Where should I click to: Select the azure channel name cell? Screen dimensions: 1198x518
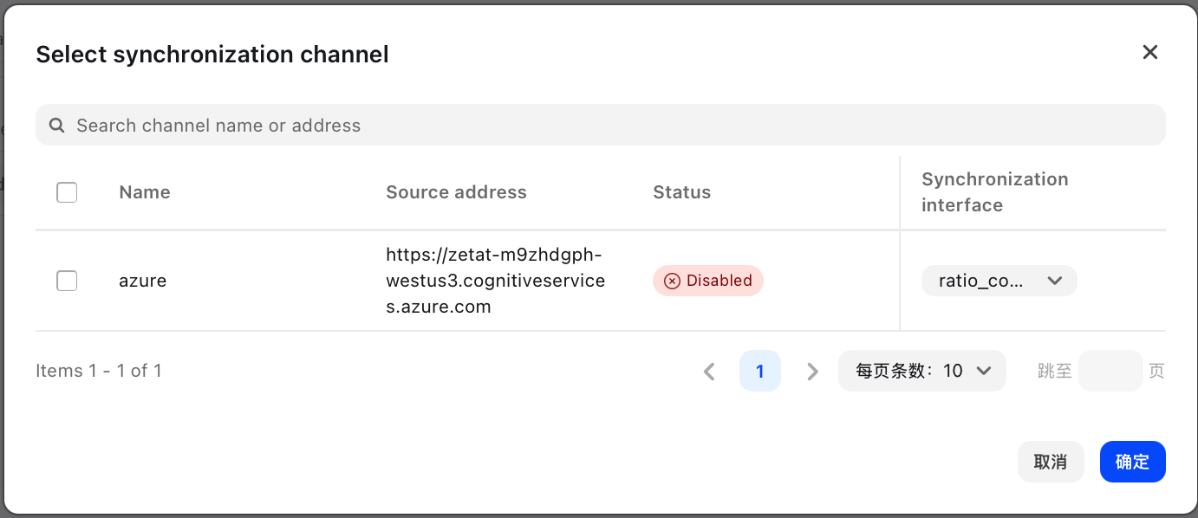tap(143, 281)
